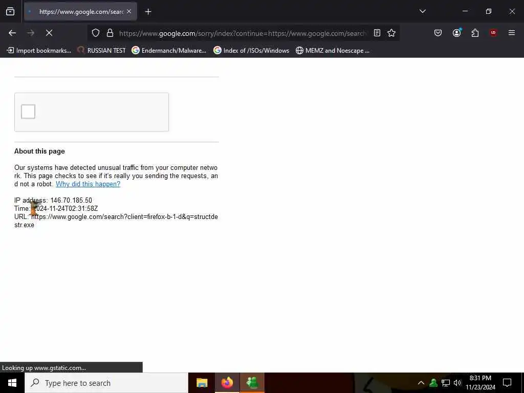Minimize the Firefox window
Screen dimensions: 524x393
[x=465, y=11]
